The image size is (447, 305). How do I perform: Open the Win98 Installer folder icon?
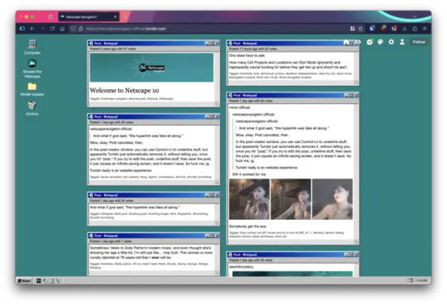pos(32,89)
